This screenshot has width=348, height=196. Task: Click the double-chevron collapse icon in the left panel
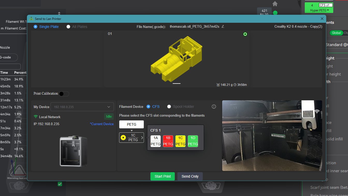point(59,13)
